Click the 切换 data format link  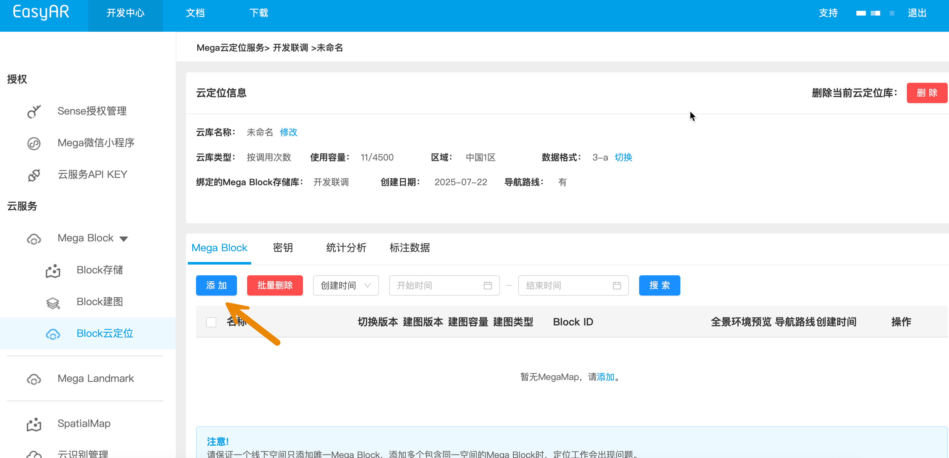click(623, 157)
